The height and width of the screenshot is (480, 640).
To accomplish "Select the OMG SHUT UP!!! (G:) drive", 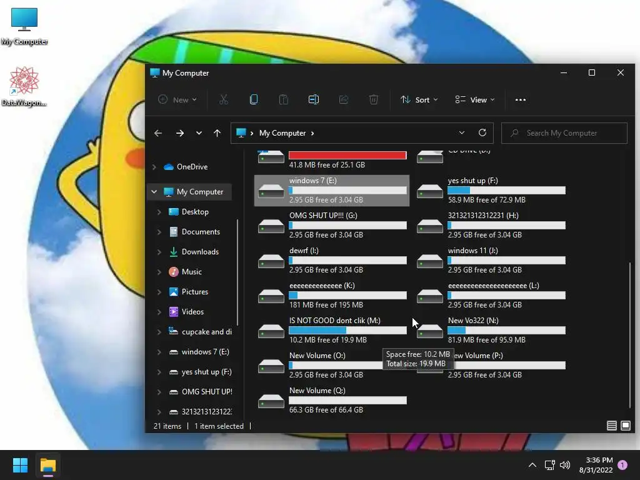I will coord(332,225).
